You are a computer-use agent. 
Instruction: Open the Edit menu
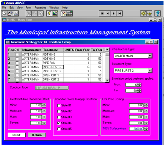pyautogui.click(x=12, y=8)
